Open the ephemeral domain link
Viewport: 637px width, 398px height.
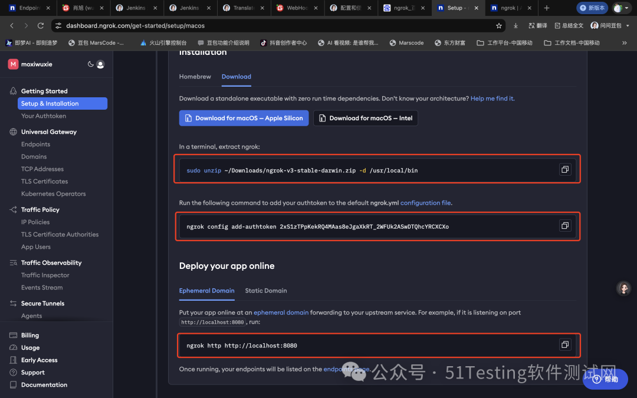coord(281,313)
